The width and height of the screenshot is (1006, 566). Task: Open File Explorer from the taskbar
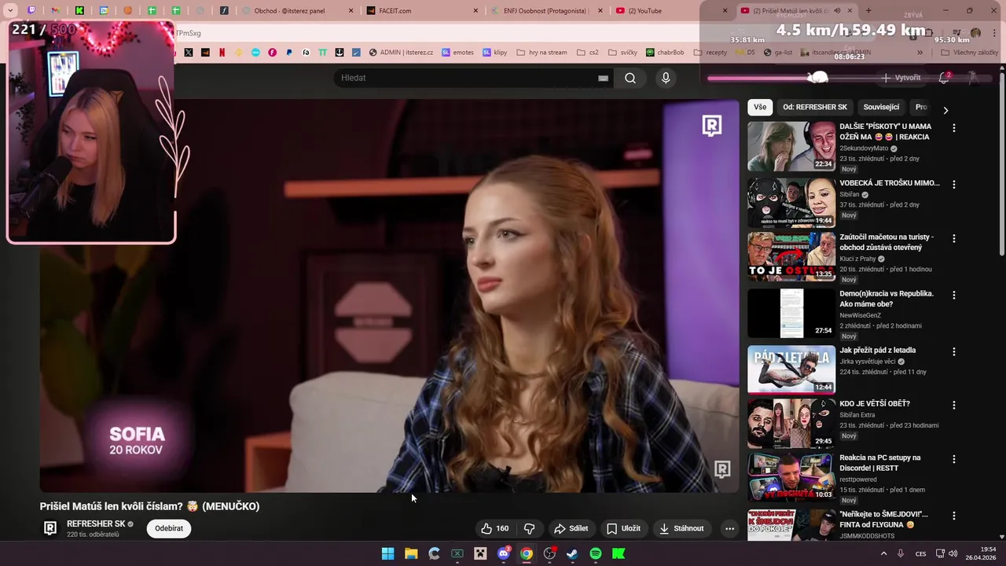pyautogui.click(x=411, y=553)
